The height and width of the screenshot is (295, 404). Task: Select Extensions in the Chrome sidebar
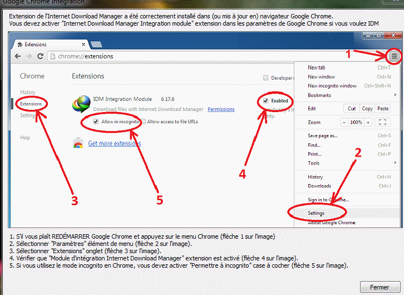[31, 104]
